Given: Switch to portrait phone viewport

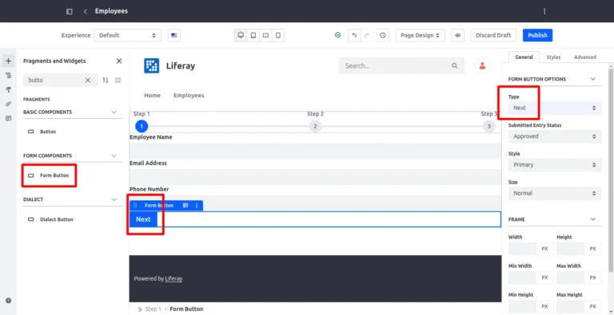Looking at the screenshot, I should click(x=278, y=35).
